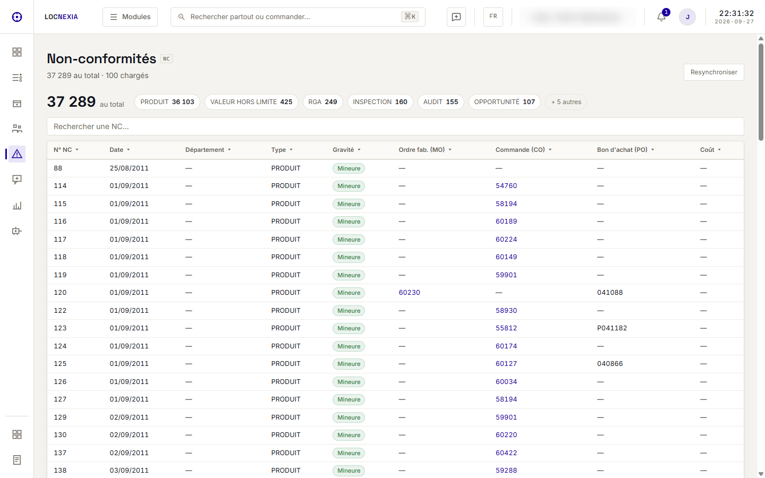Filter by VALEUR HORS LIMITE chip
The width and height of the screenshot is (765, 478).
[251, 102]
